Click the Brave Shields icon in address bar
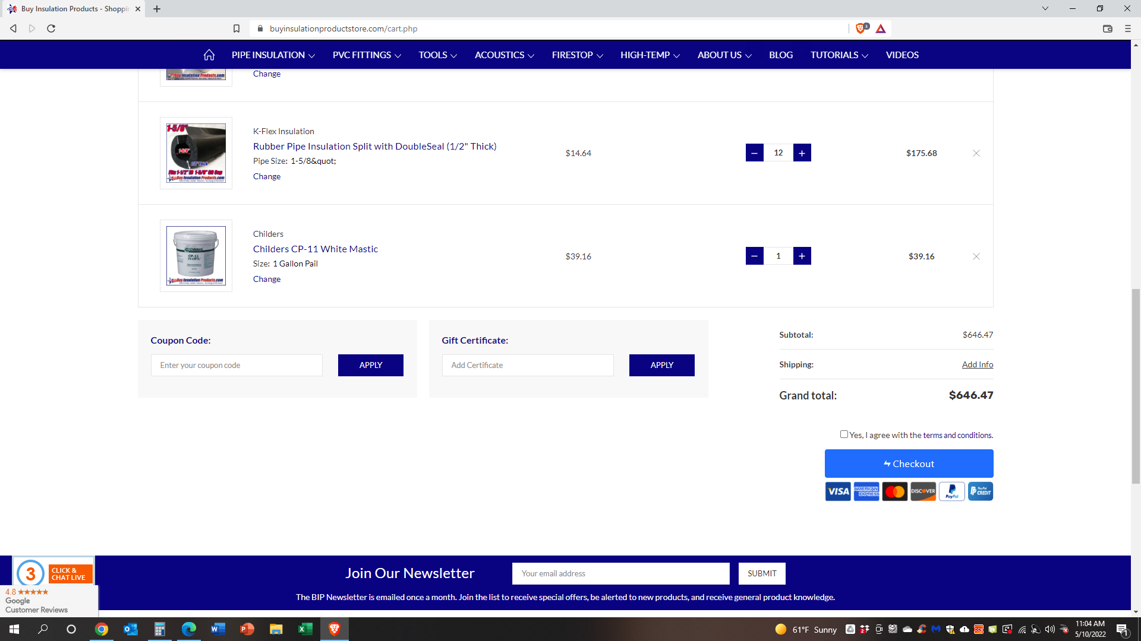Viewport: 1141px width, 641px height. coord(861,28)
